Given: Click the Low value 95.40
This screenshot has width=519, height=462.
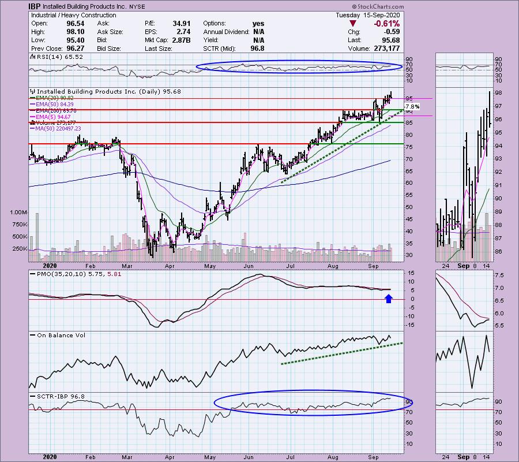Looking at the screenshot, I should [75, 40].
